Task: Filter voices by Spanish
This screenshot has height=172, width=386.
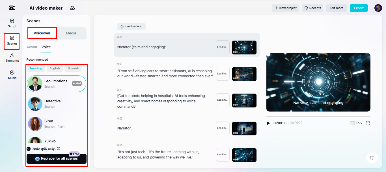Action: tap(73, 68)
